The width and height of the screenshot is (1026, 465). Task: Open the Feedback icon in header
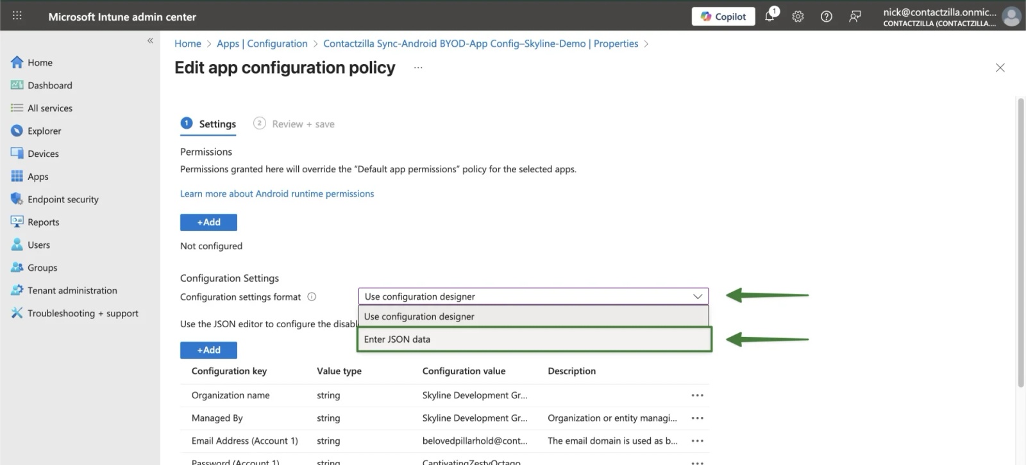point(855,17)
